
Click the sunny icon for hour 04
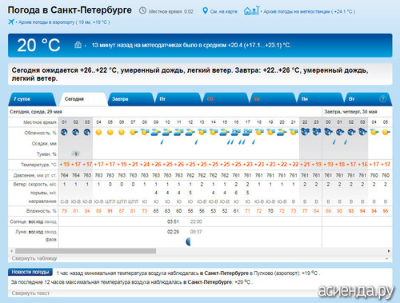click(x=98, y=132)
